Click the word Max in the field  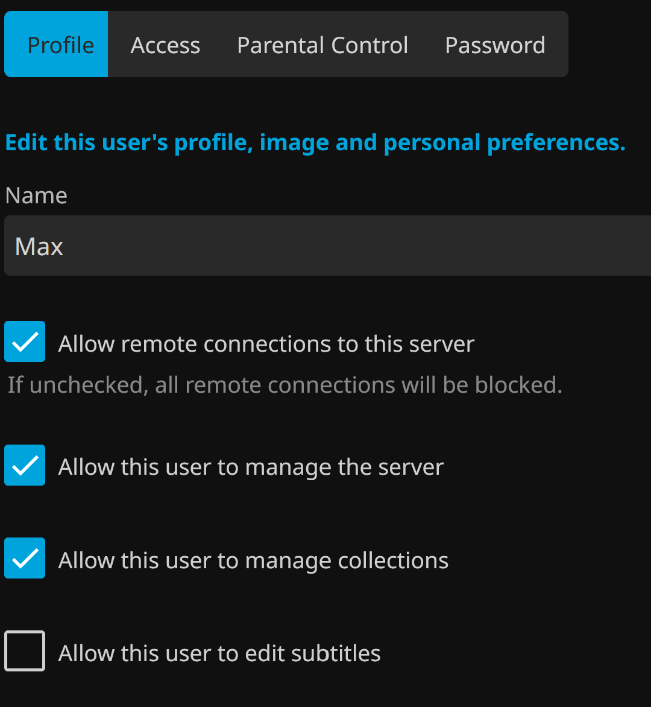click(39, 246)
